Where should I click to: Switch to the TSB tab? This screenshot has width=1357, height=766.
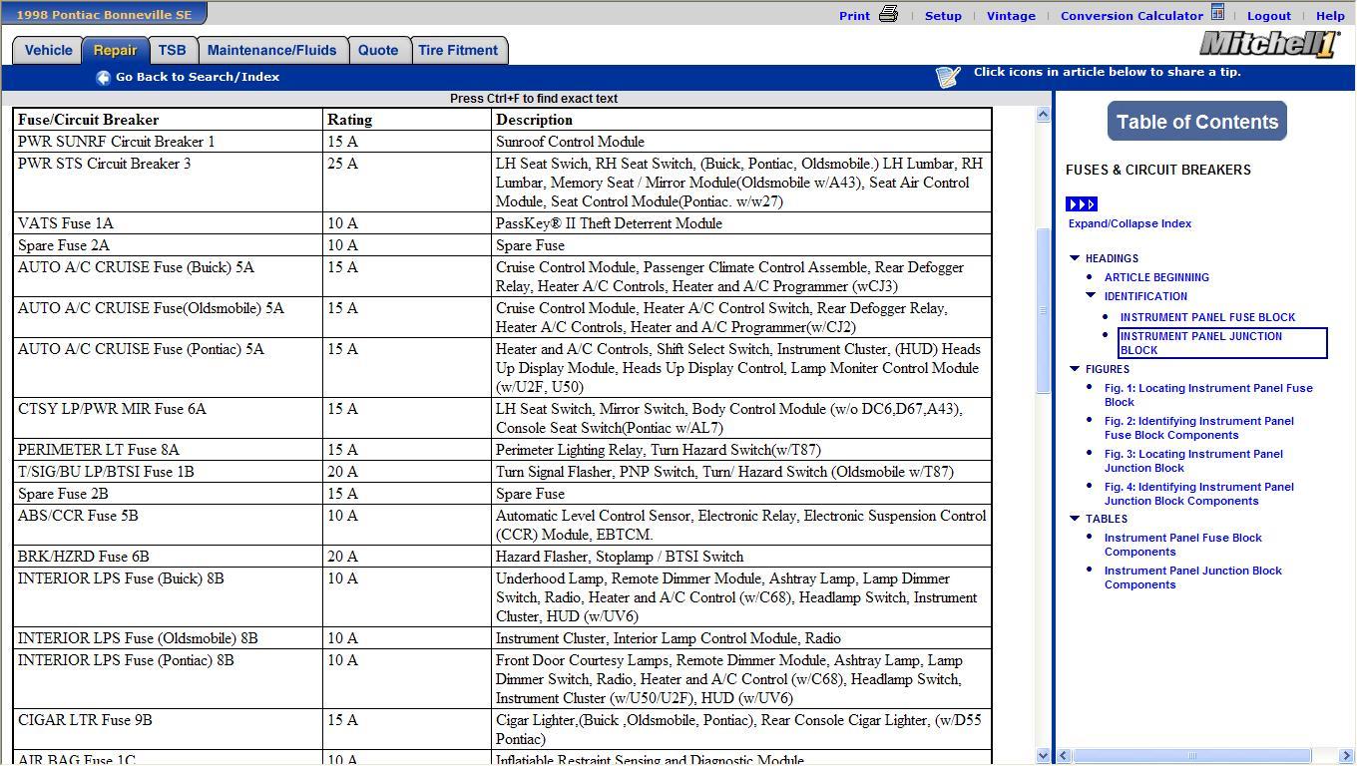point(173,51)
